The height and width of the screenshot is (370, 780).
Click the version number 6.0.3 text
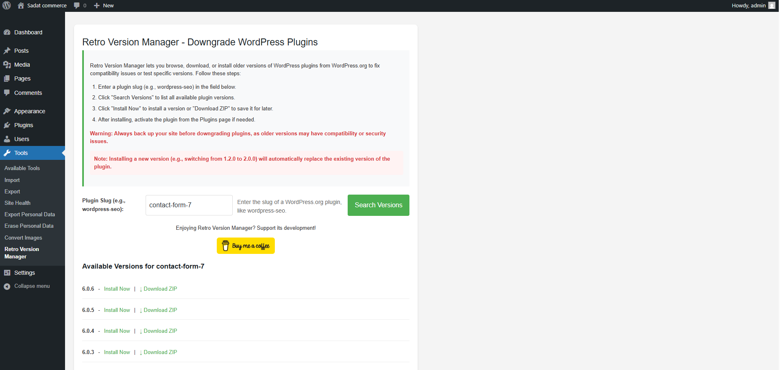pos(88,352)
